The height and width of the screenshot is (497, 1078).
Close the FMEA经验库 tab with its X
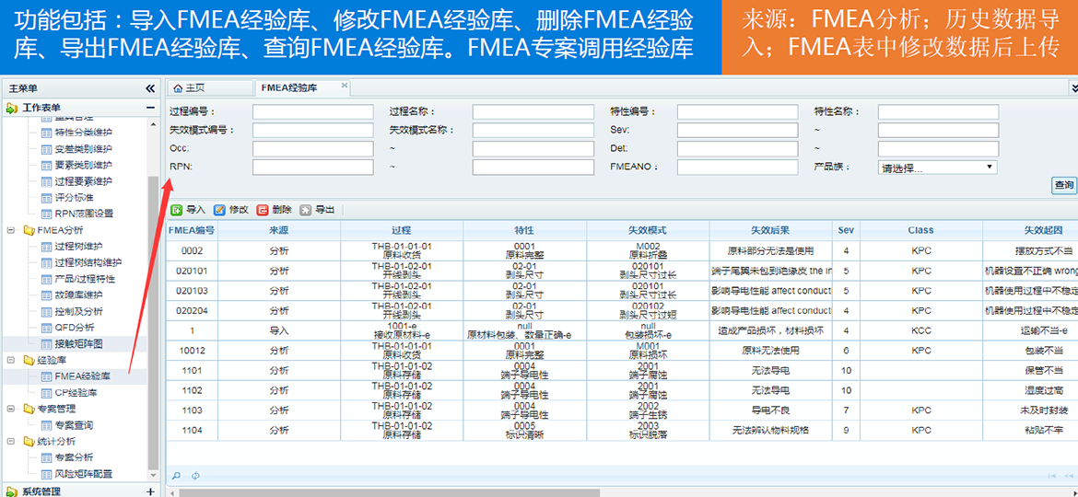[x=345, y=86]
